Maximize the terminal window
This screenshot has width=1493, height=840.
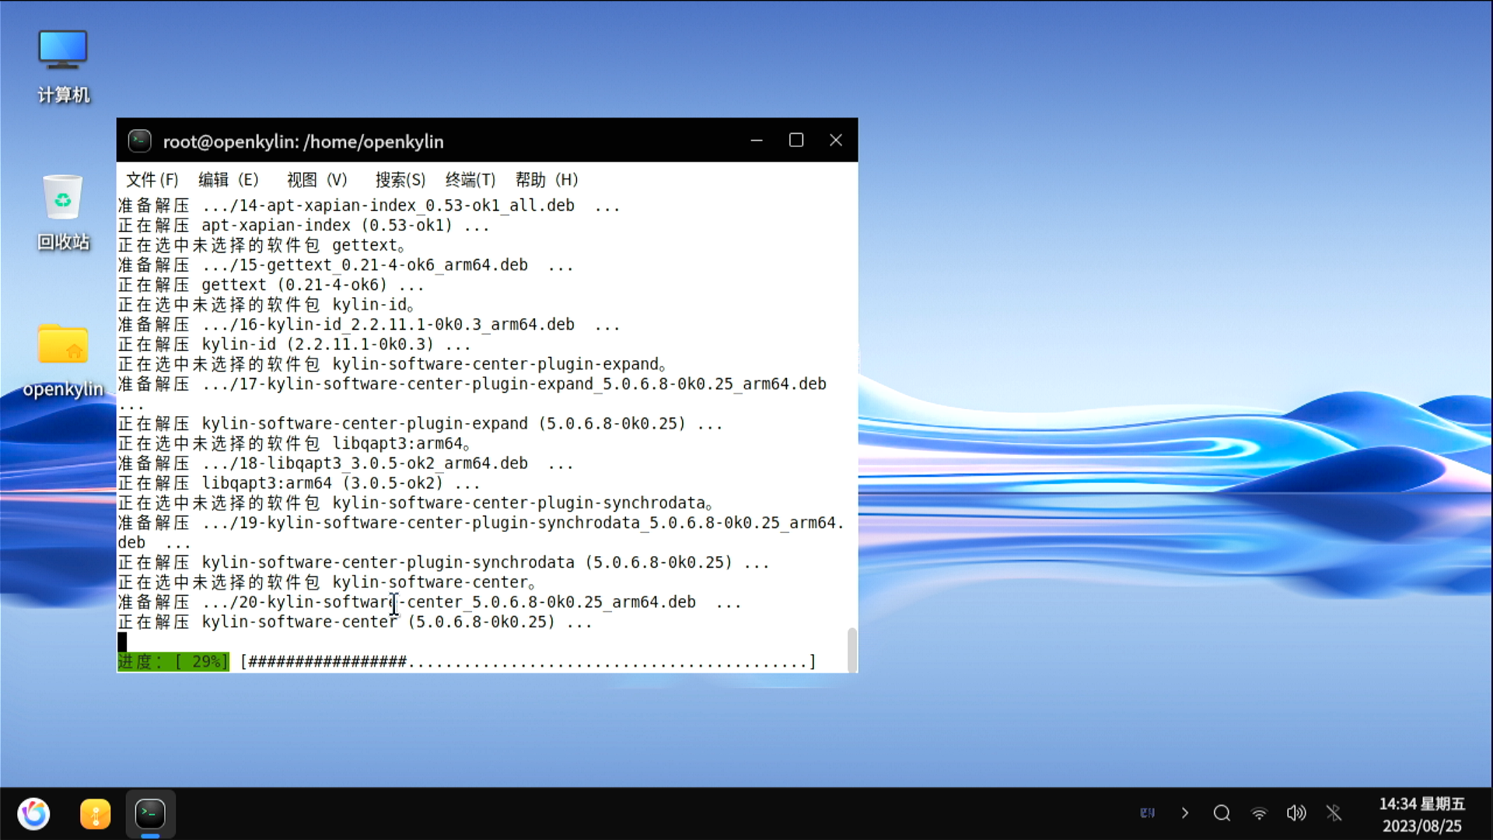click(796, 140)
